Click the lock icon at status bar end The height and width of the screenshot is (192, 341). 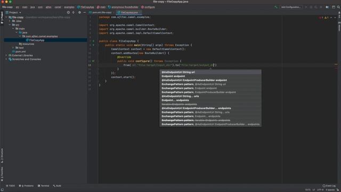(338, 190)
